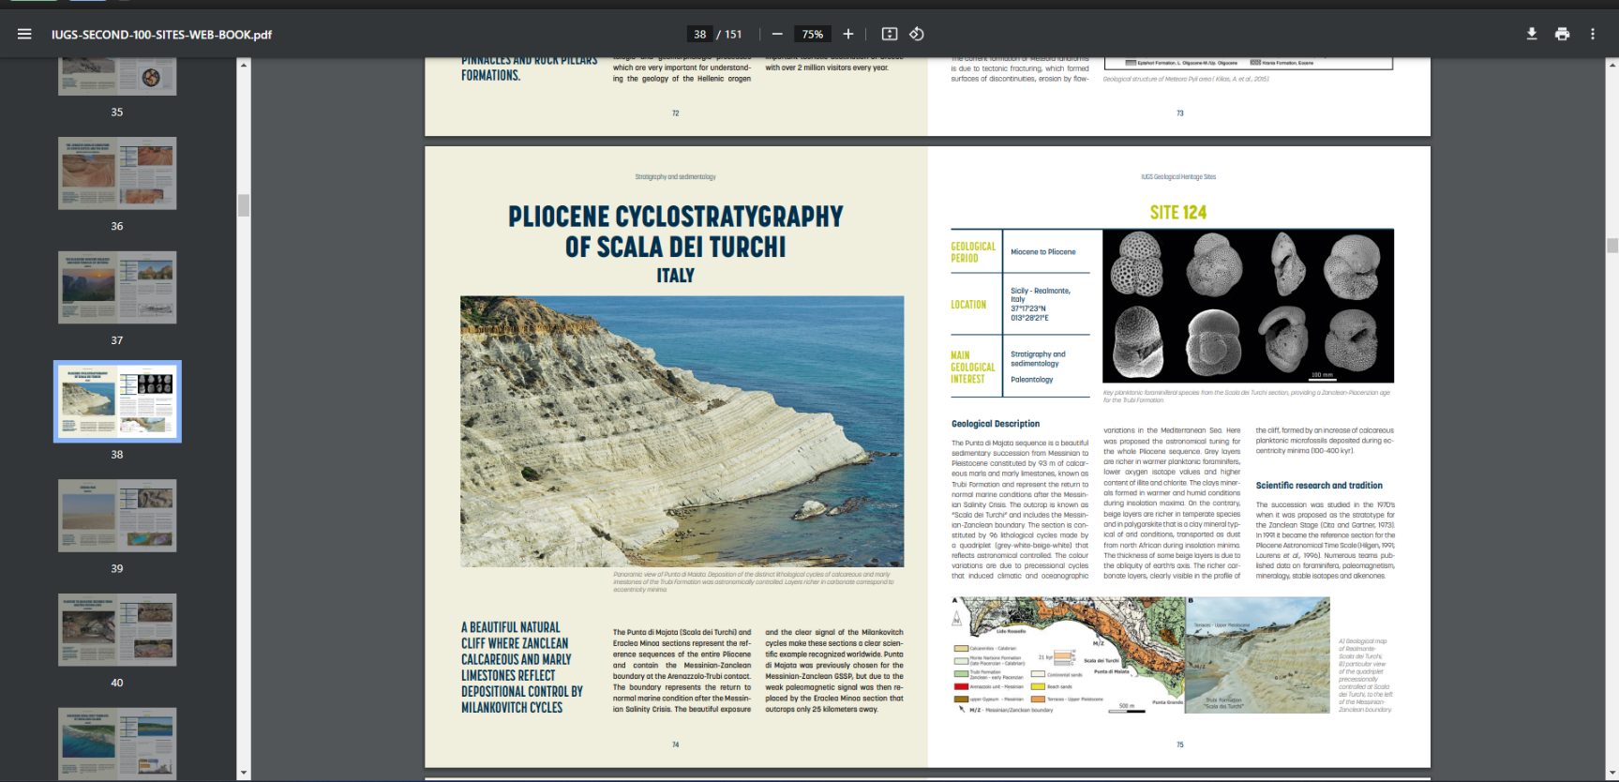Click the document scrollbar down arrow
Image resolution: width=1619 pixels, height=782 pixels.
(1612, 774)
